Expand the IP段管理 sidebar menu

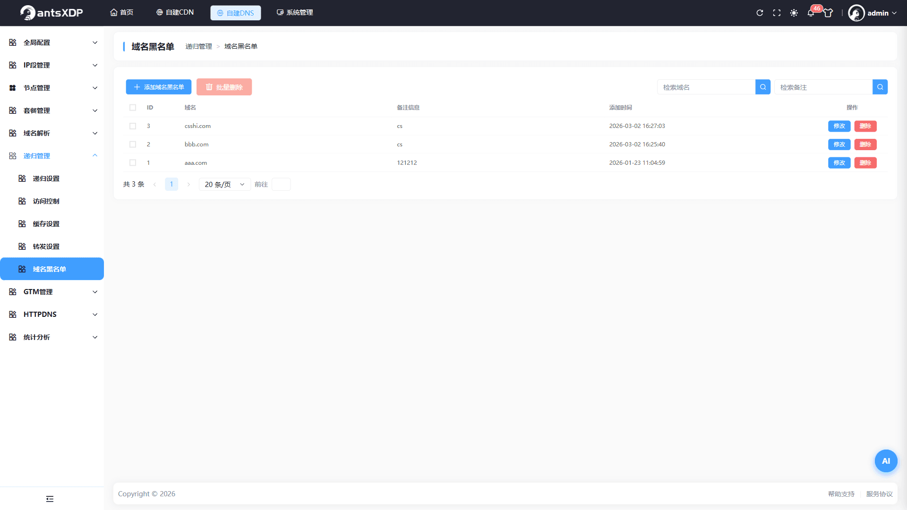pyautogui.click(x=52, y=65)
